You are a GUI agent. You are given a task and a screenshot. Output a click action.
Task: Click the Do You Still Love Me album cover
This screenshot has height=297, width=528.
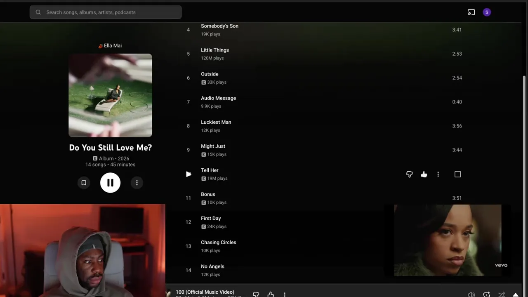110,95
